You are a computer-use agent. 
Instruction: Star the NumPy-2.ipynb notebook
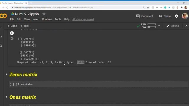click(x=44, y=14)
